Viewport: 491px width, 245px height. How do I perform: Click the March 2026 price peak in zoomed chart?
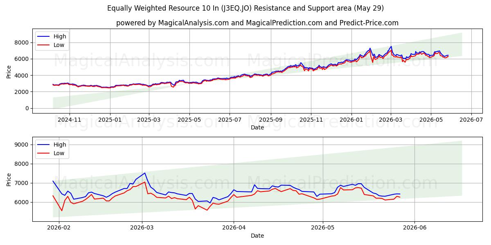[144, 173]
